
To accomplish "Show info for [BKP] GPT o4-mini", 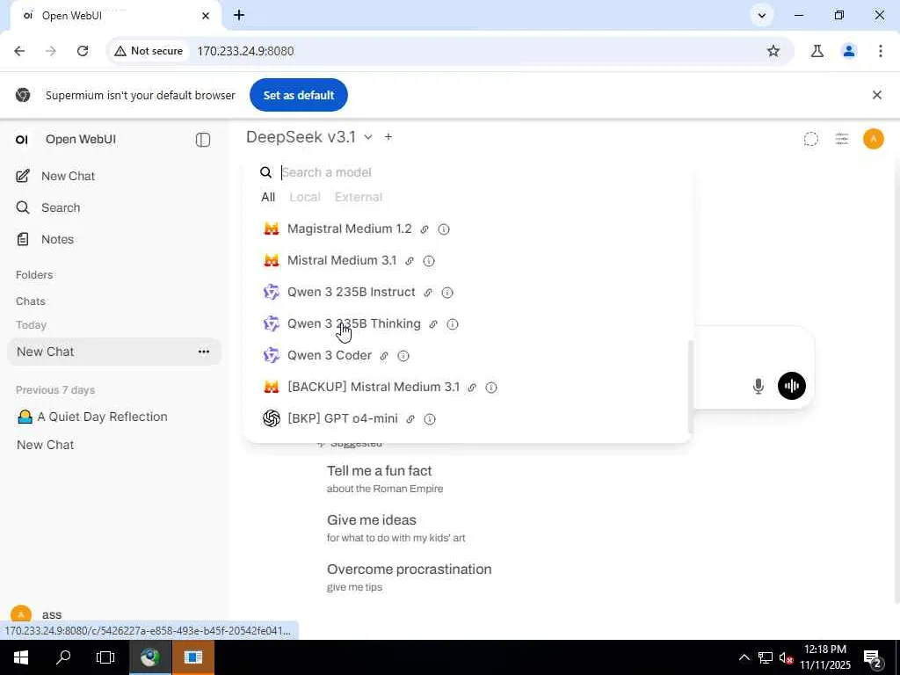I will [x=429, y=419].
